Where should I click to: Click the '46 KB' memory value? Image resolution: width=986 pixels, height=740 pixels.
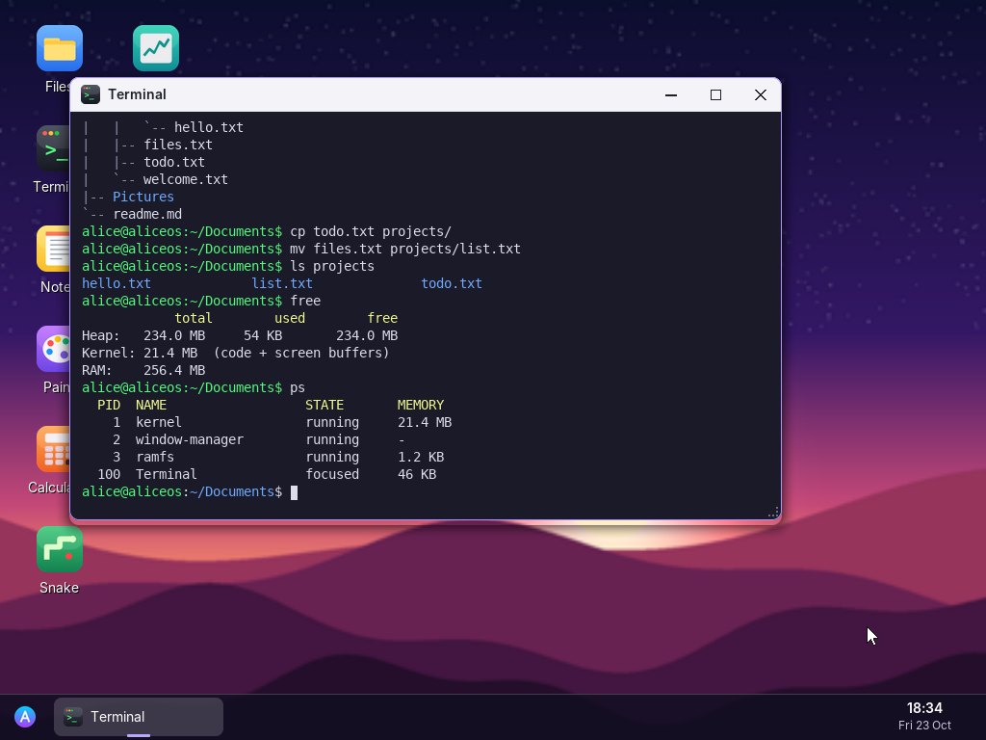click(417, 474)
